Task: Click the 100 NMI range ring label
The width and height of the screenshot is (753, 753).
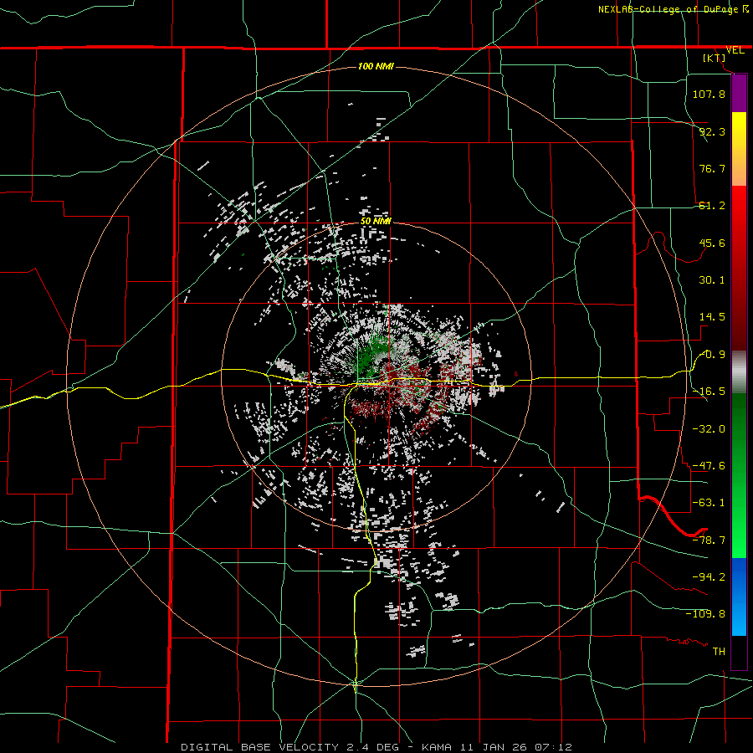Action: 376,66
